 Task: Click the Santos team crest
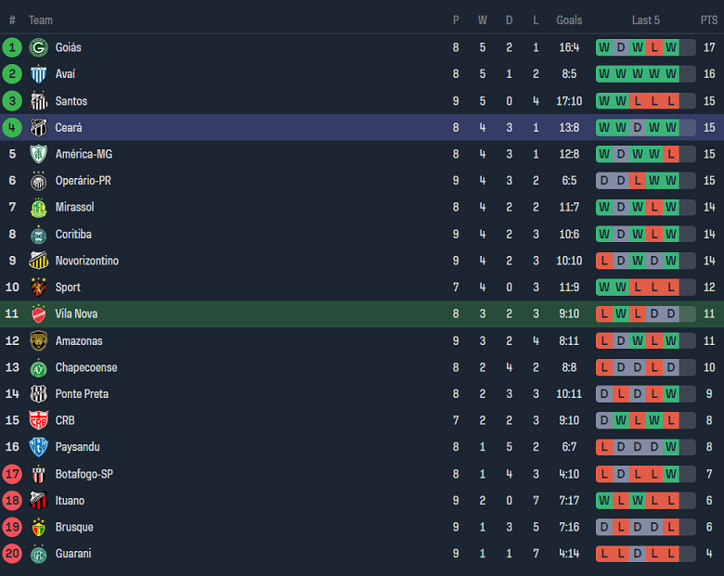tap(38, 101)
